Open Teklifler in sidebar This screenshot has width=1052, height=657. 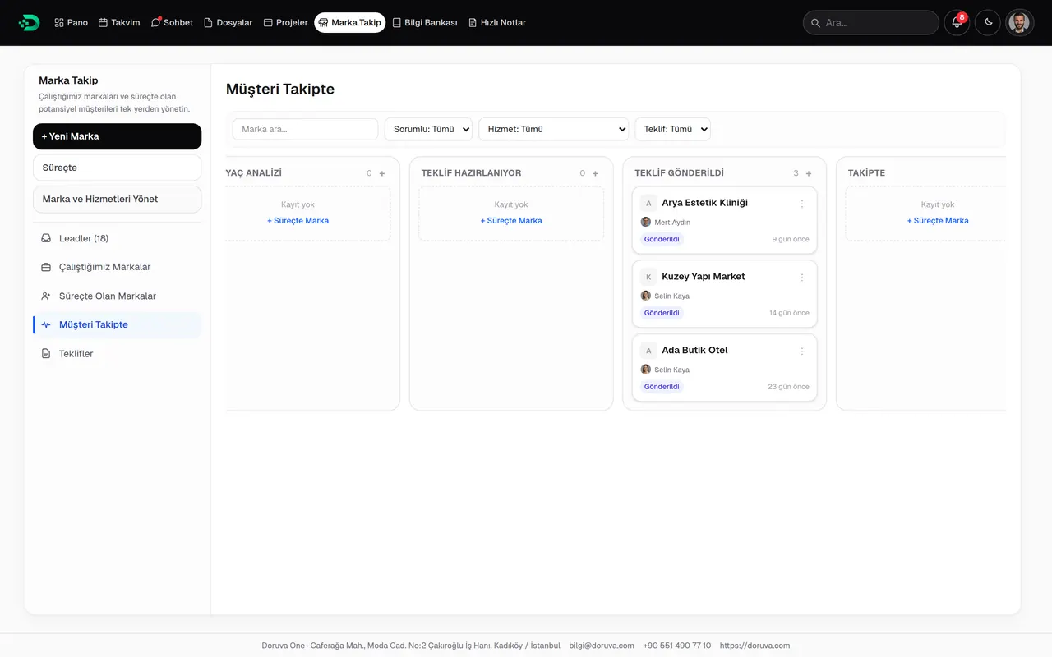[x=117, y=354]
